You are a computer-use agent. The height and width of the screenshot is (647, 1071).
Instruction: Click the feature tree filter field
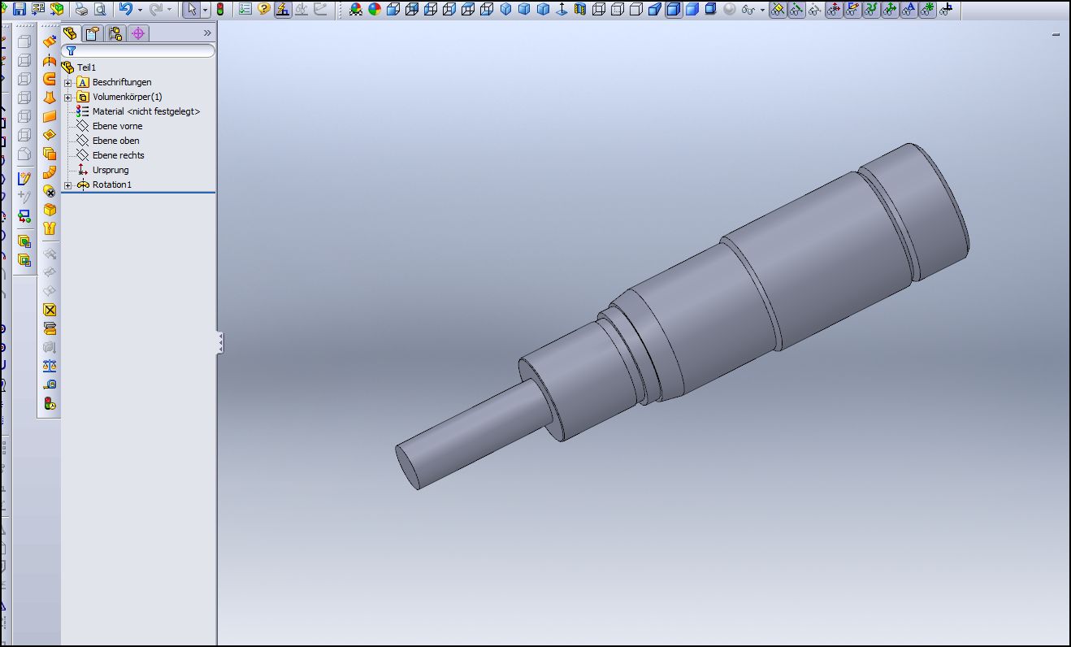pos(138,50)
